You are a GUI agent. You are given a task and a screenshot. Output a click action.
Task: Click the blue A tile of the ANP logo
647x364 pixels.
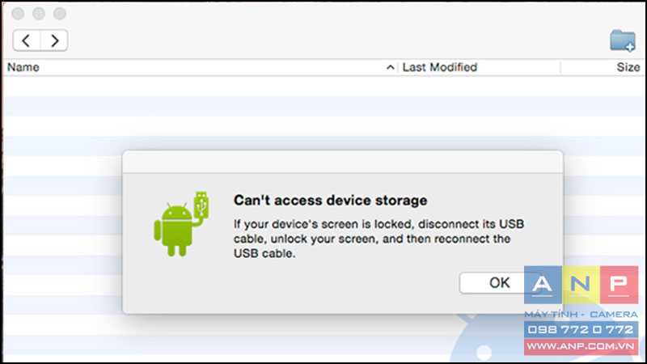543,285
